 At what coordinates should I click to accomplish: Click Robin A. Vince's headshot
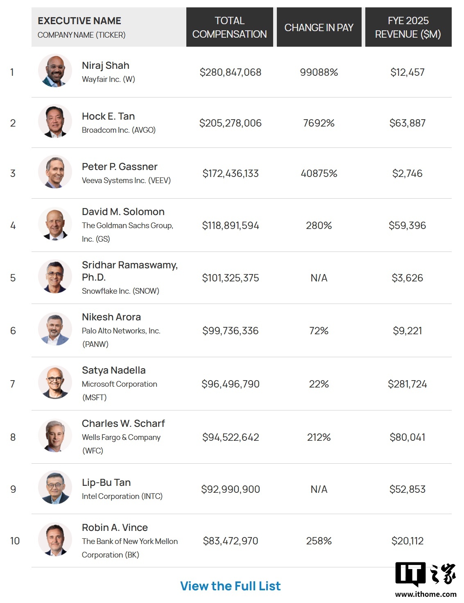(x=55, y=540)
